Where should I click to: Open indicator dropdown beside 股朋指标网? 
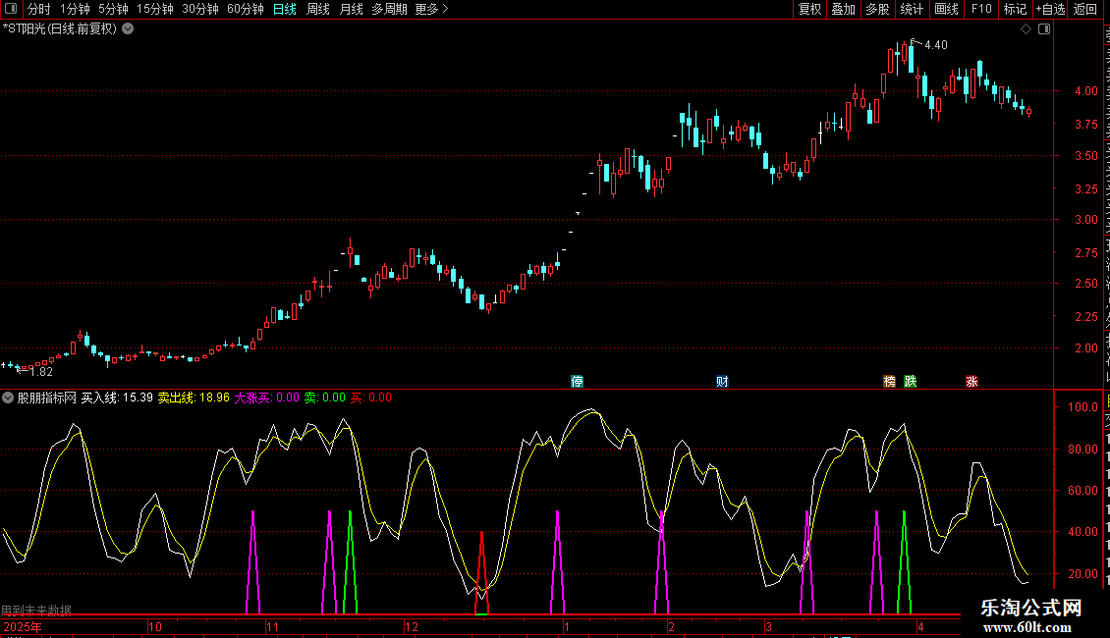(8, 398)
